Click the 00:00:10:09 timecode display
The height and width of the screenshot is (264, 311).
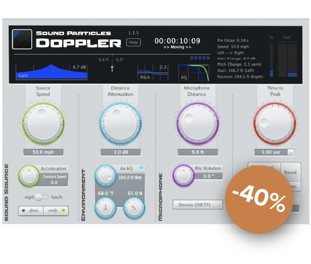[x=178, y=41]
